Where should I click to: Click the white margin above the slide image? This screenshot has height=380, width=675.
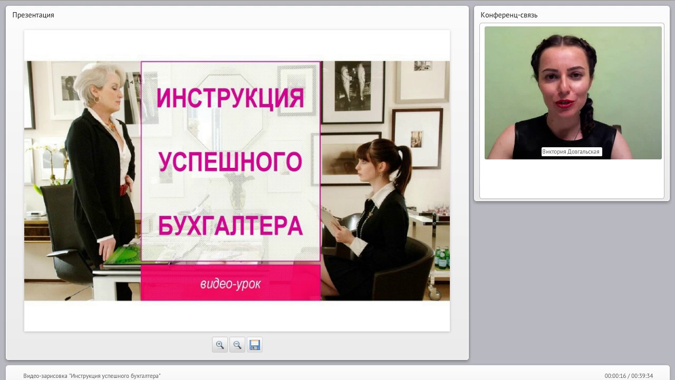click(237, 45)
